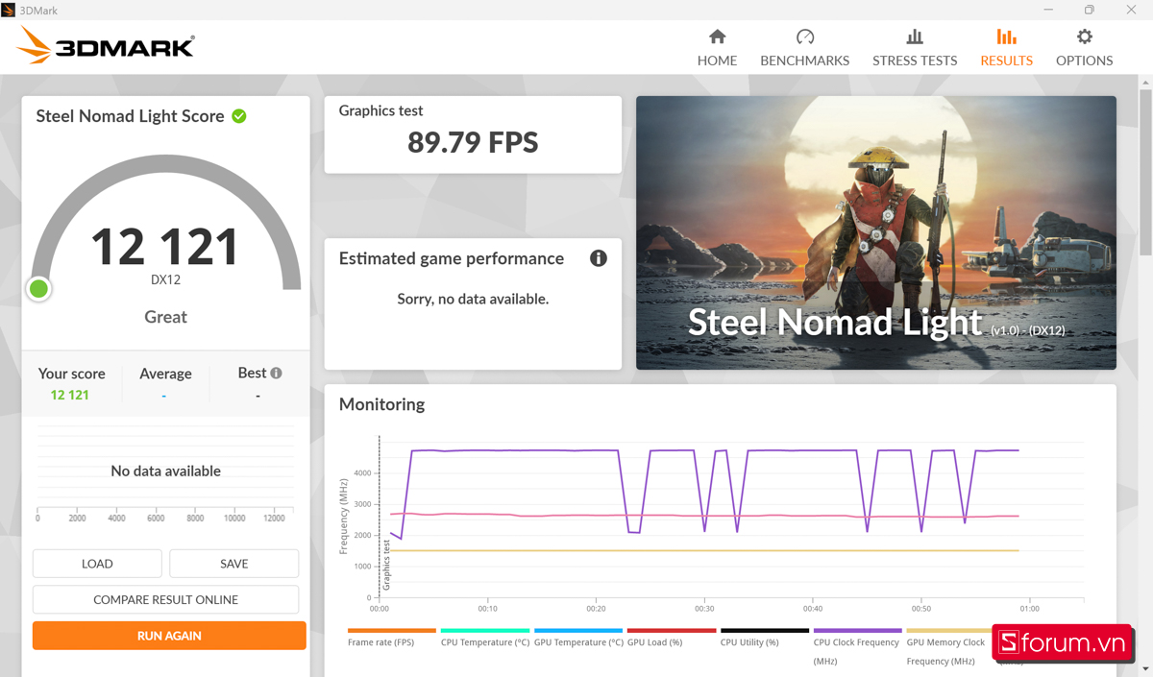Click the DX12 label under the score
This screenshot has height=677, width=1153.
click(165, 280)
